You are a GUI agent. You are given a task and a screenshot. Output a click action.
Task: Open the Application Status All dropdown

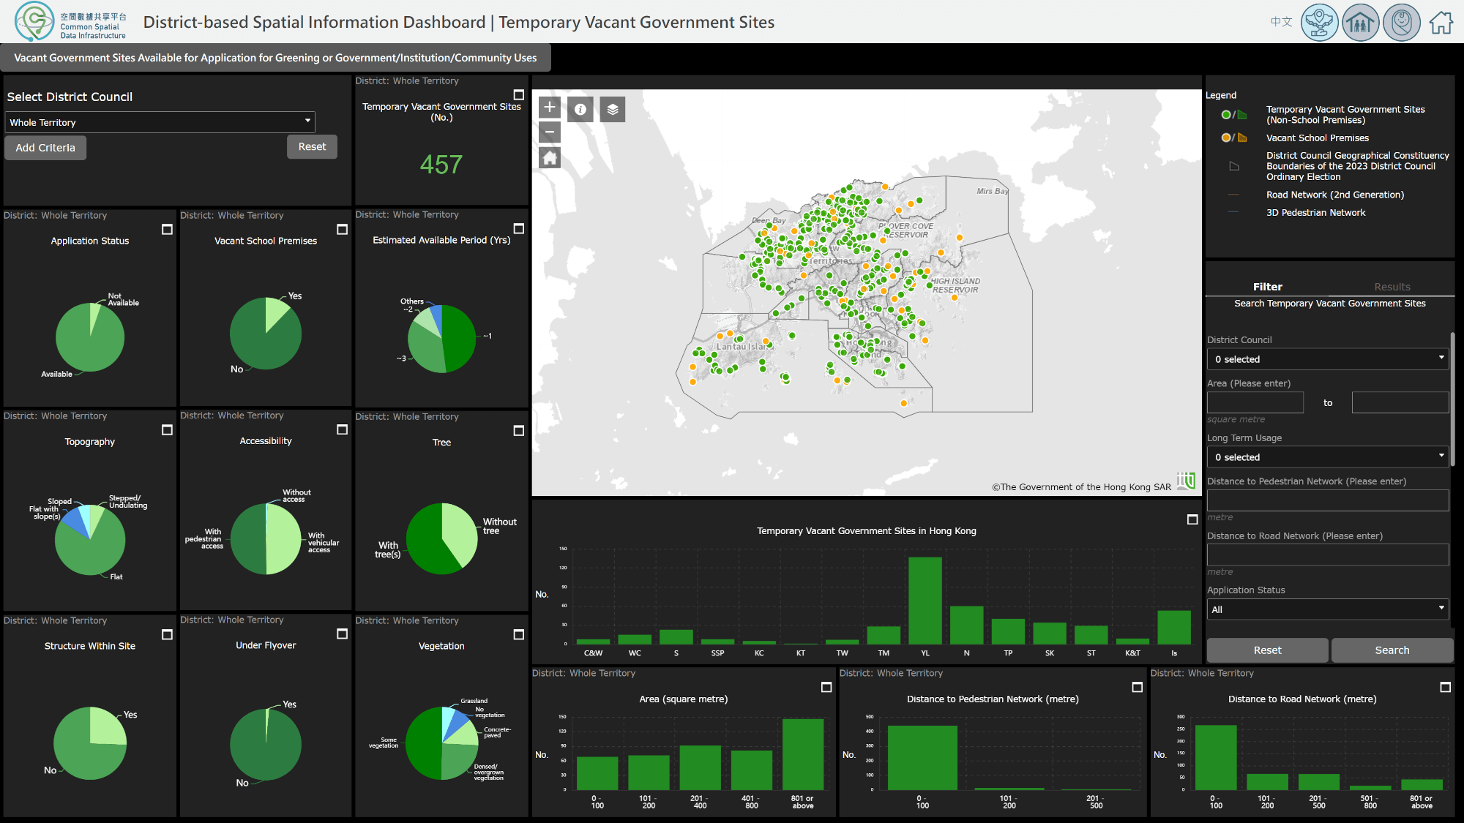(x=1327, y=609)
